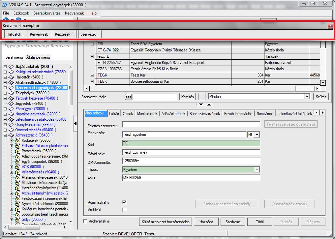
Task: Collapse left menu panel with arrow
Action: pos(75,123)
